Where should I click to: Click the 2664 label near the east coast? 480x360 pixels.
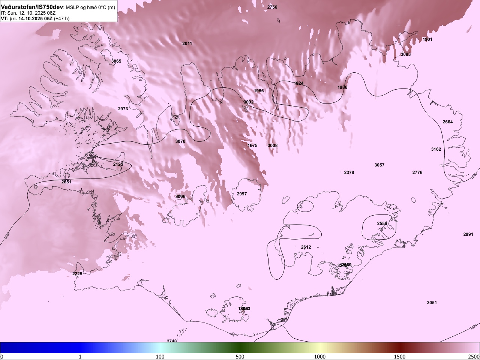click(448, 122)
